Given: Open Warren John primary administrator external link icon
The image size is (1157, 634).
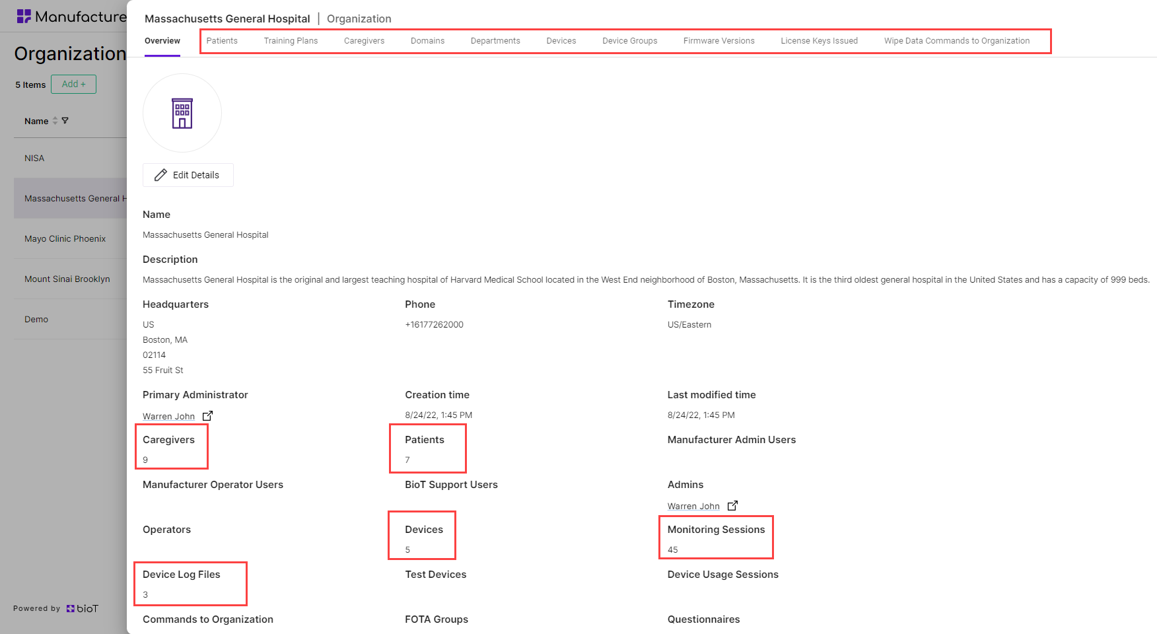Looking at the screenshot, I should (x=207, y=416).
